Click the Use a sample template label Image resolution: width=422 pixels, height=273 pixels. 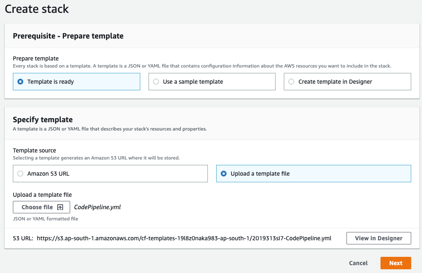193,82
